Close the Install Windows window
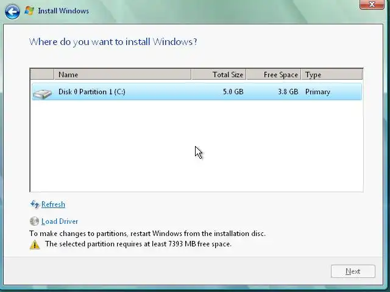Image resolution: width=390 pixels, height=292 pixels. pyautogui.click(x=372, y=4)
